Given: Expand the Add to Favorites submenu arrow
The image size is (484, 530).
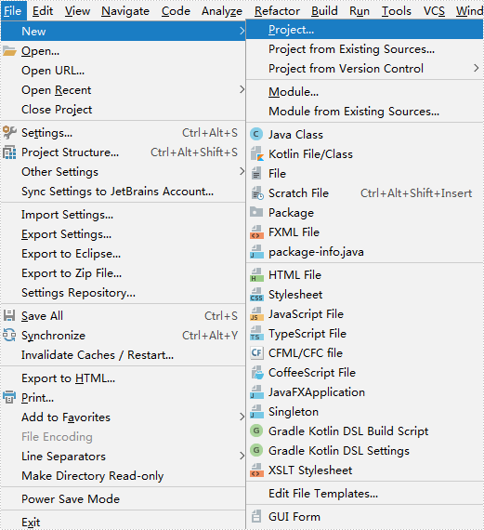Looking at the screenshot, I should coord(242,417).
